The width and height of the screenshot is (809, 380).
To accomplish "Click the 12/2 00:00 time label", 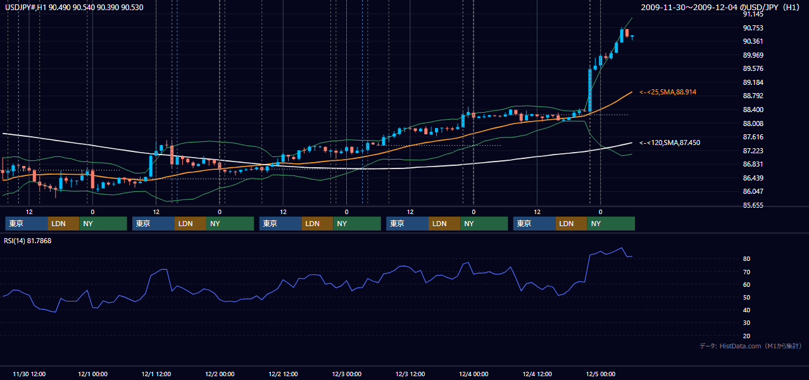I will (x=220, y=374).
